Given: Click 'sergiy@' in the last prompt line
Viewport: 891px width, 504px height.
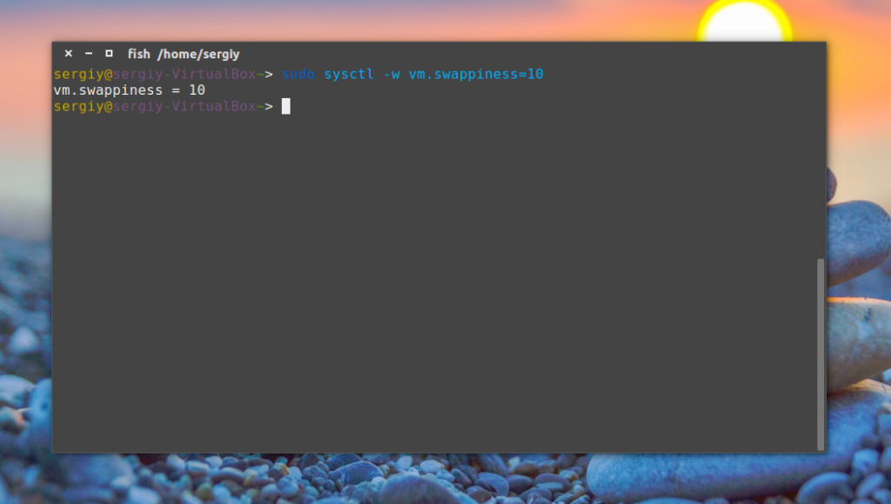Looking at the screenshot, I should [x=83, y=106].
